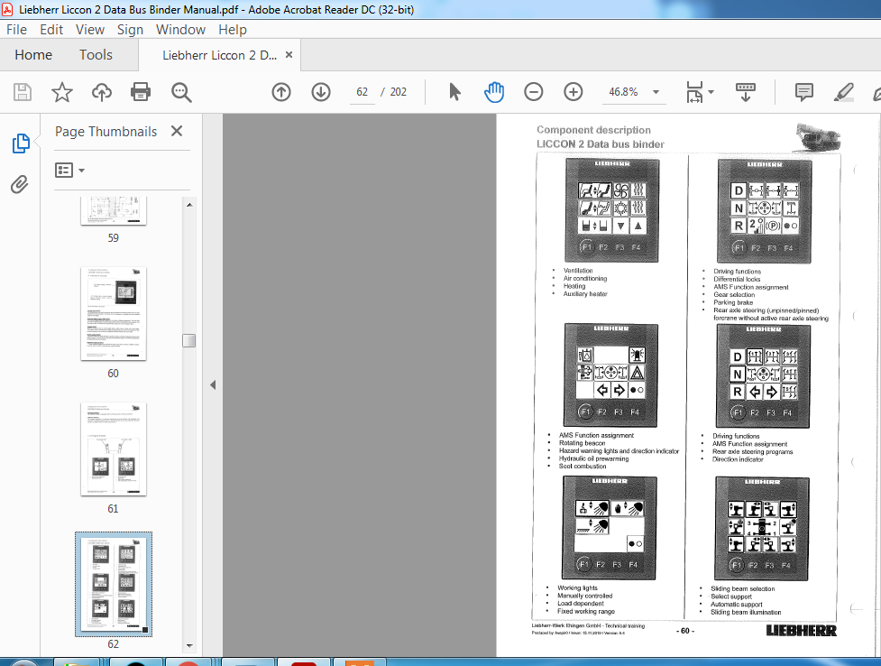
Task: Activate the Hand pan tool
Action: pos(494,92)
